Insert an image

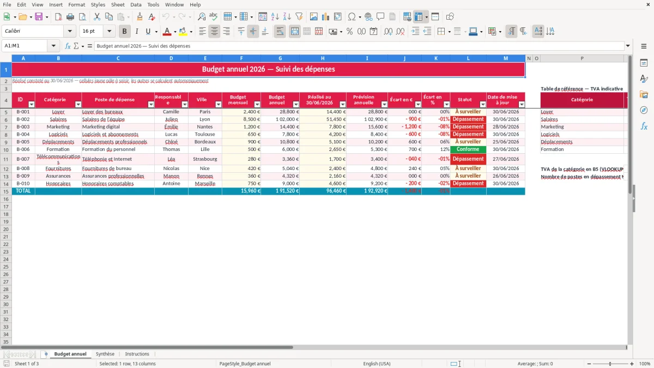click(x=314, y=17)
